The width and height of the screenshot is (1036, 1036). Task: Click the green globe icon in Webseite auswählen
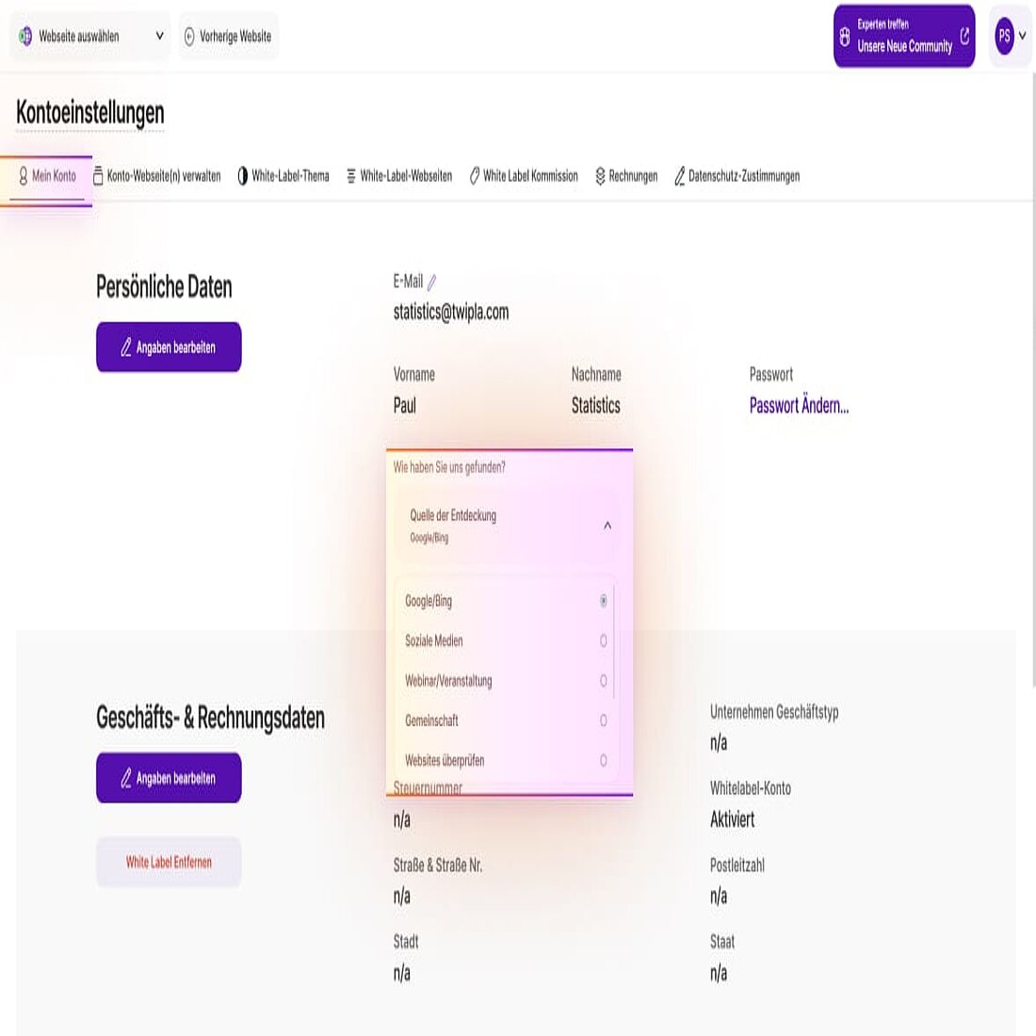click(26, 36)
